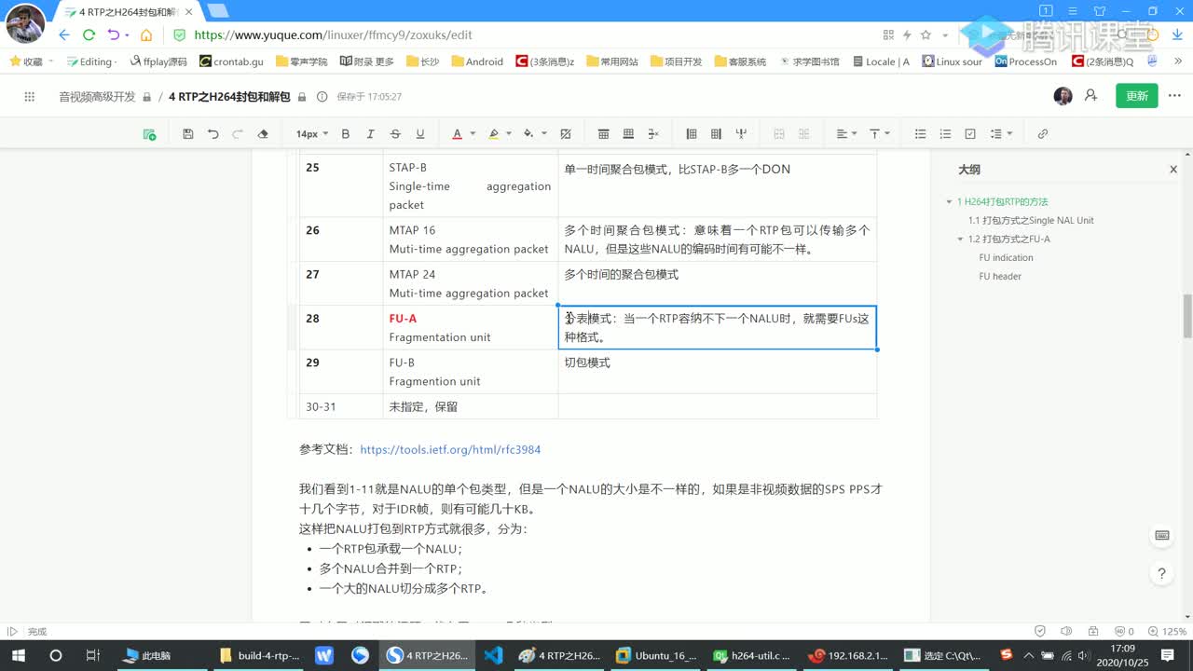Jump to FU indication in the outline
Image resolution: width=1193 pixels, height=671 pixels.
tap(1006, 257)
